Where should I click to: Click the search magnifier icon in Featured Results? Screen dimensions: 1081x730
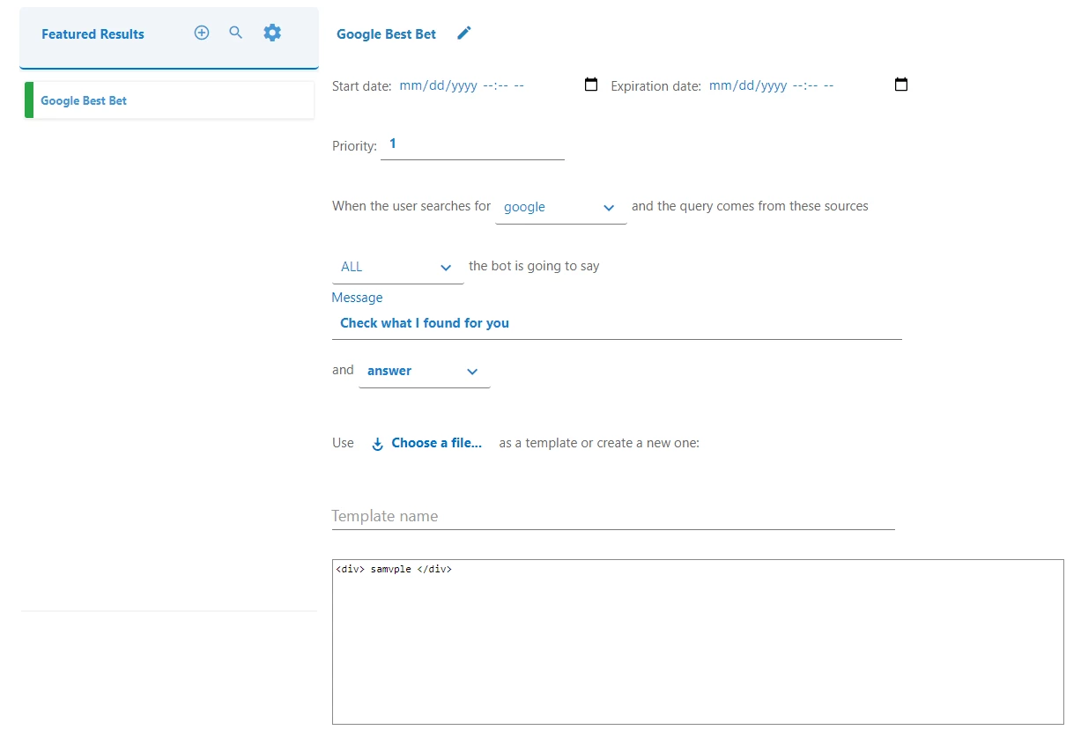tap(235, 33)
